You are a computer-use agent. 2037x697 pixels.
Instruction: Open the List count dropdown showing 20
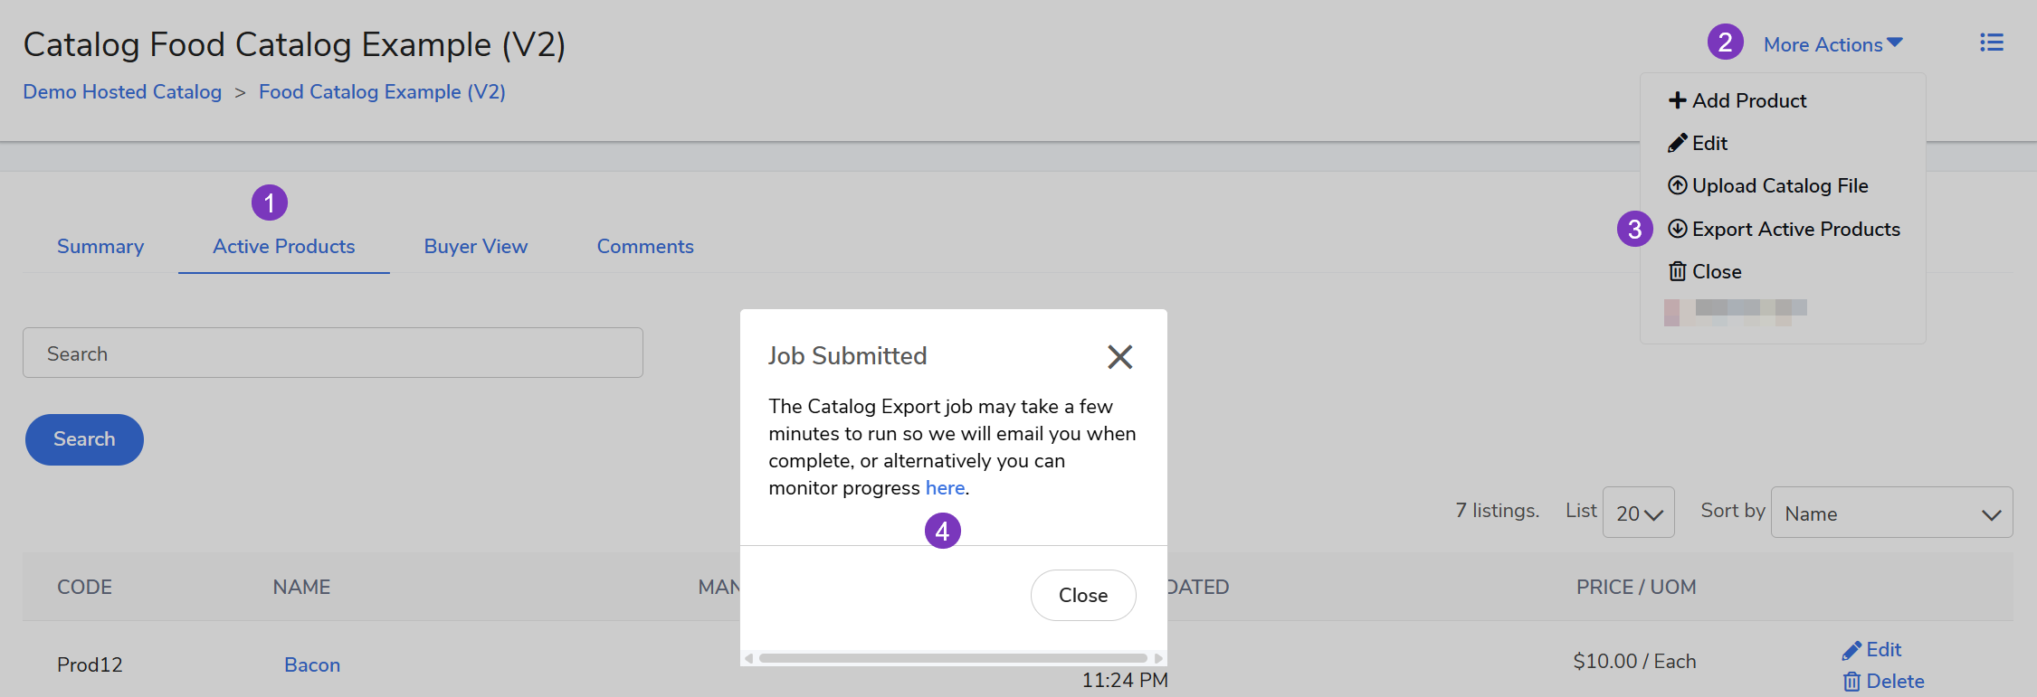pos(1638,513)
